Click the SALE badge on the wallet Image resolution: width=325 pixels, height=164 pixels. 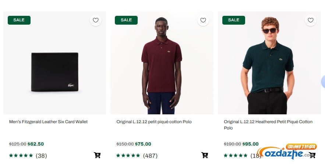tap(19, 20)
